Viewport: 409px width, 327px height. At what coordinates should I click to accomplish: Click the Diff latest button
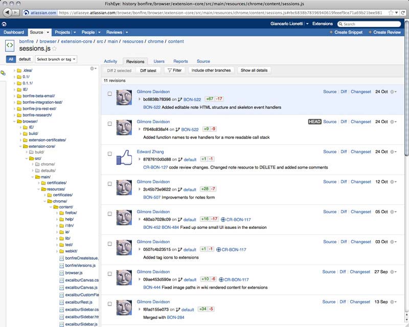click(148, 71)
